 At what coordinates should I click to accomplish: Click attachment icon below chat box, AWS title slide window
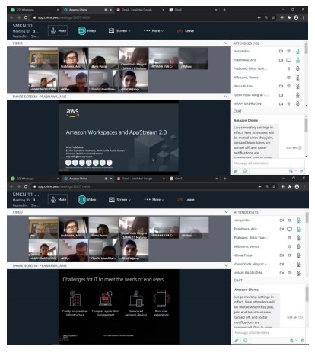point(236,171)
